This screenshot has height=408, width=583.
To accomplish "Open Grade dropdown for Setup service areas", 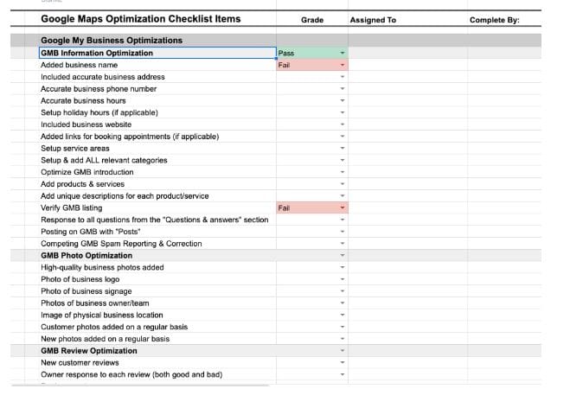I will tap(343, 149).
